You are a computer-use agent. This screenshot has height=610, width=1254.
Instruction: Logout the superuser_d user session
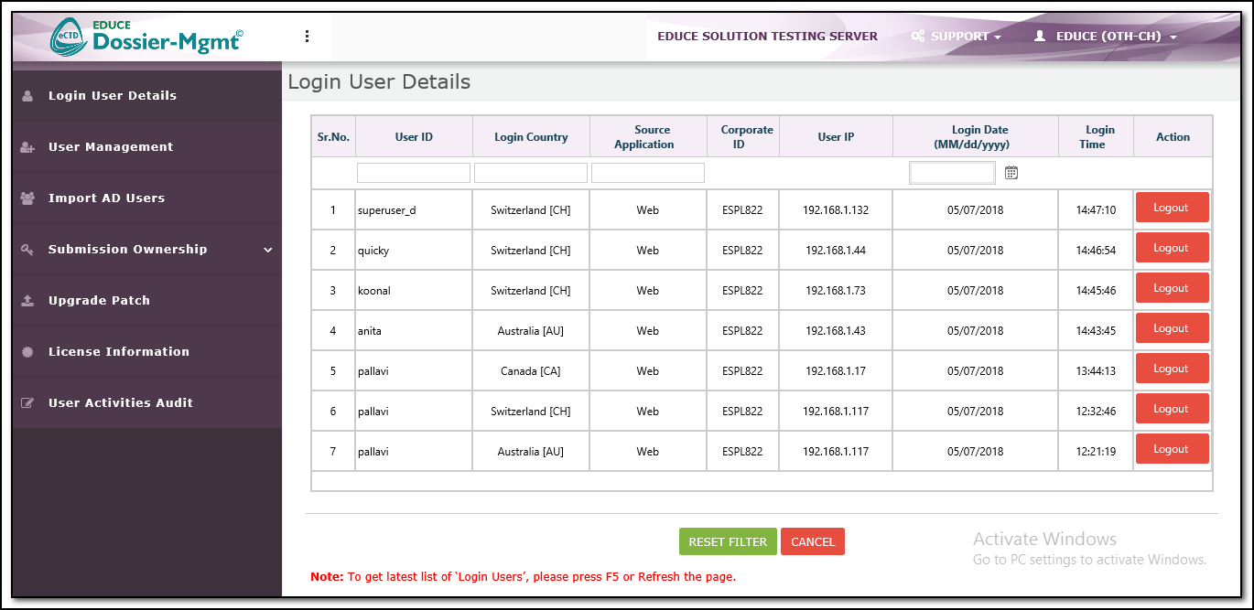[x=1172, y=208]
